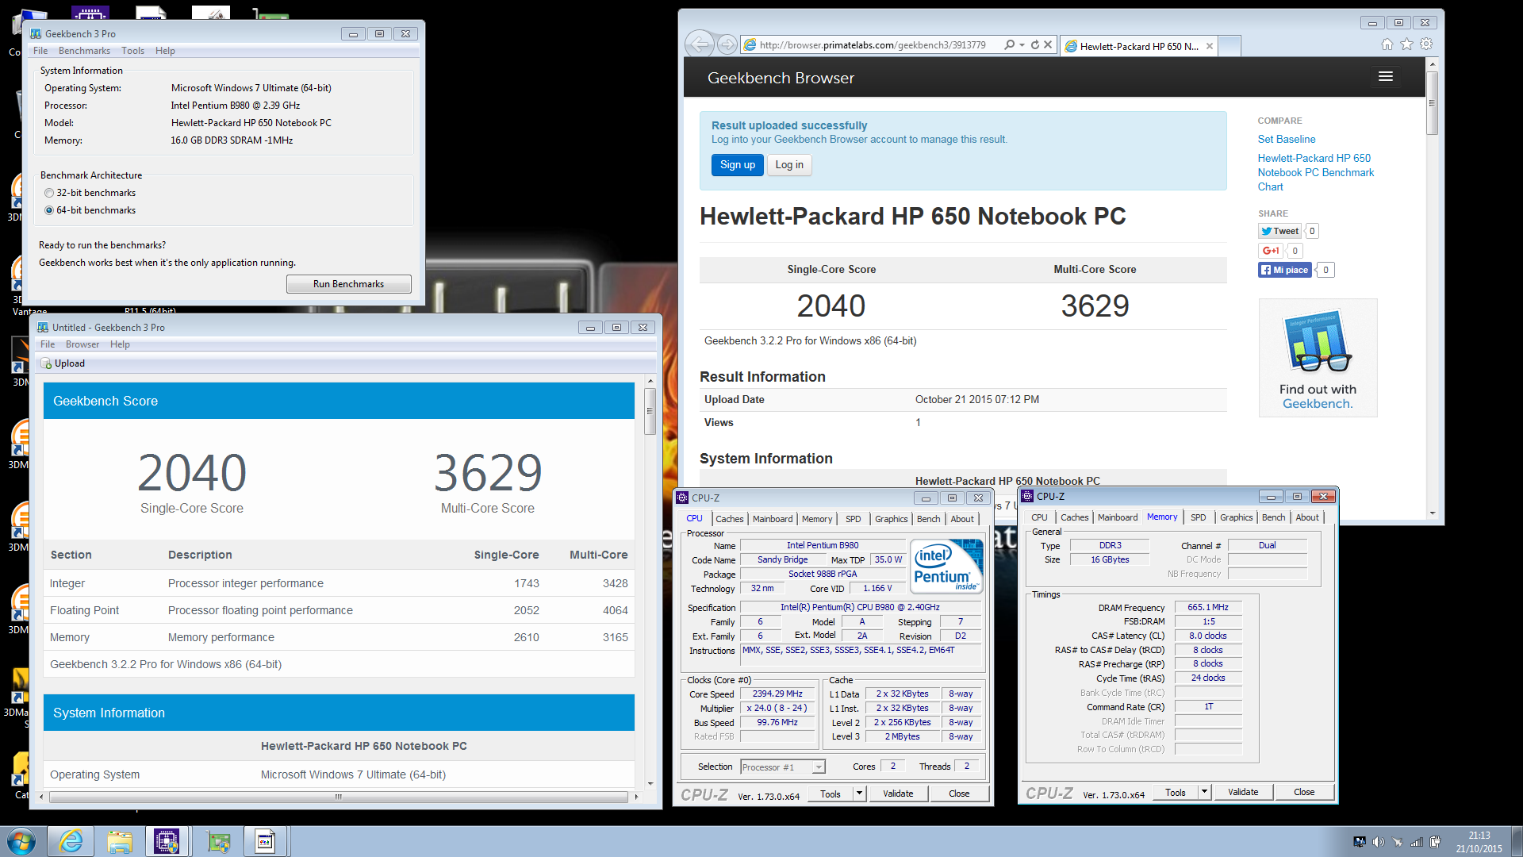Viewport: 1523px width, 857px height.
Task: Select 32-bit benchmarks radio button
Action: coord(49,193)
